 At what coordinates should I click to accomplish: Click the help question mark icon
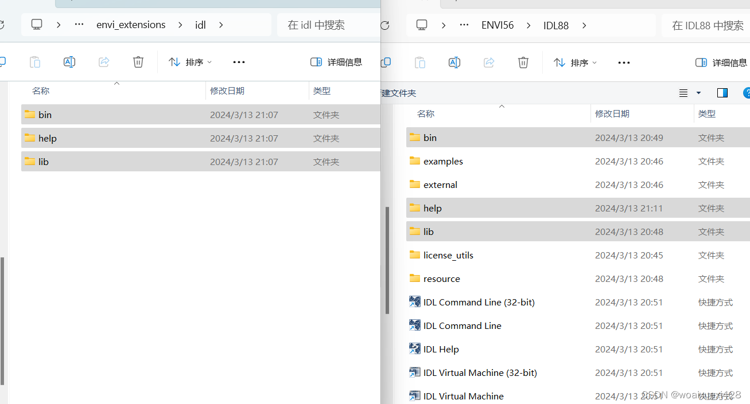[747, 93]
